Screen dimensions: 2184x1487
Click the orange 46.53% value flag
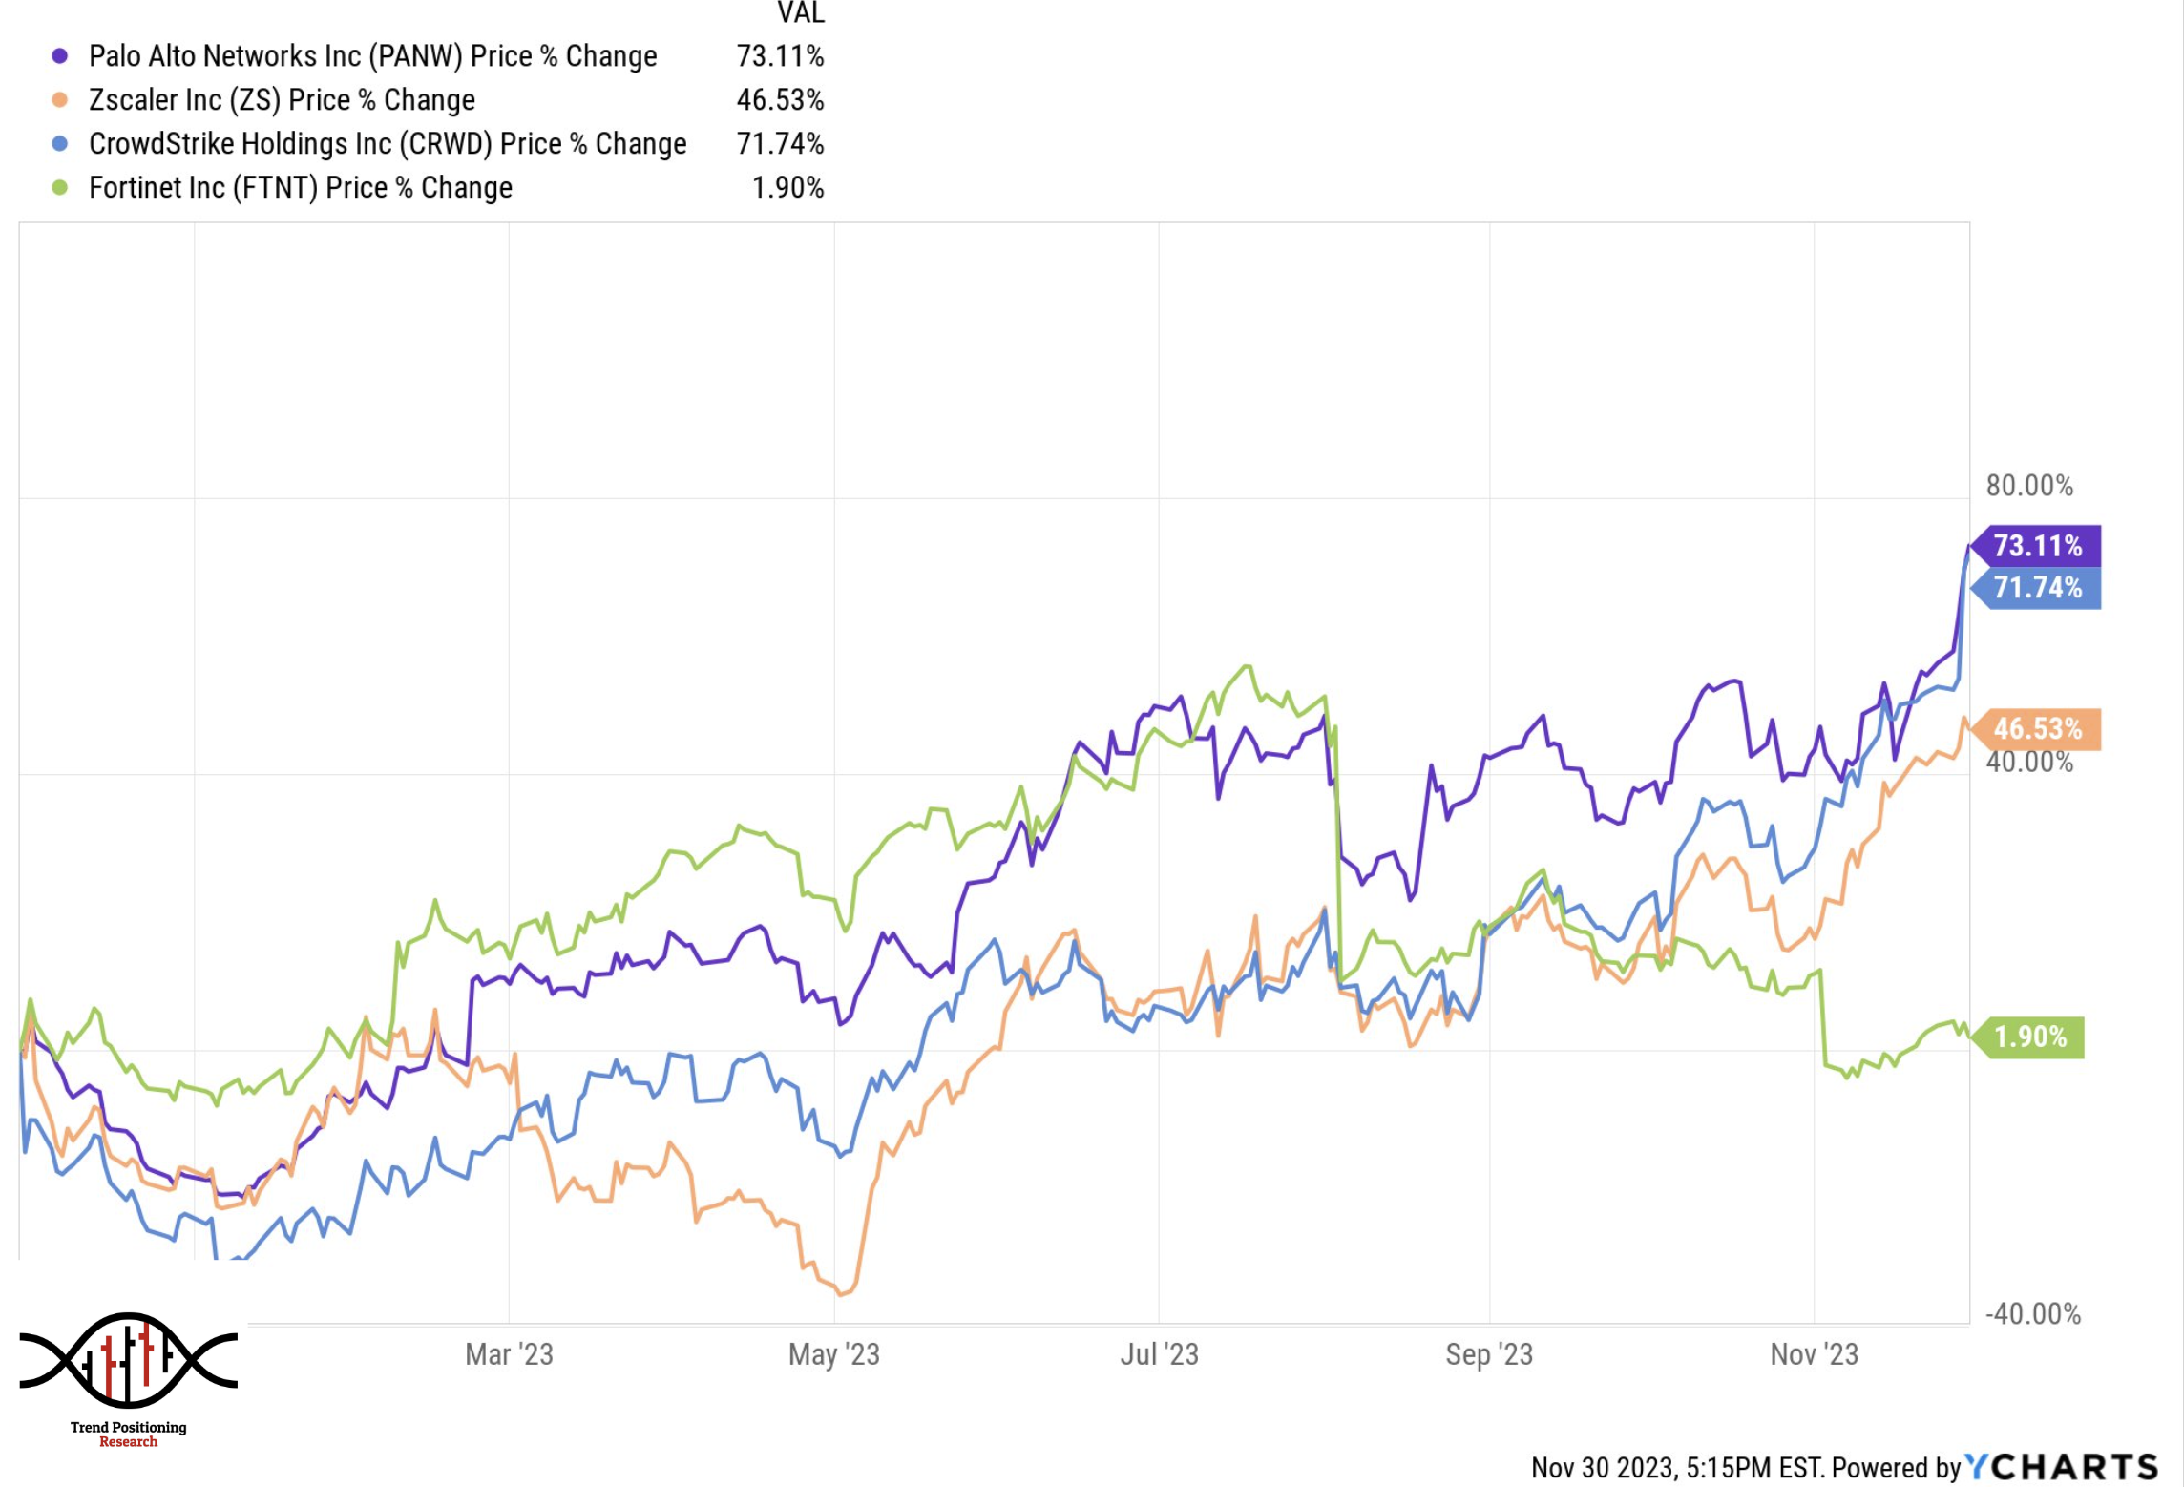[2037, 729]
